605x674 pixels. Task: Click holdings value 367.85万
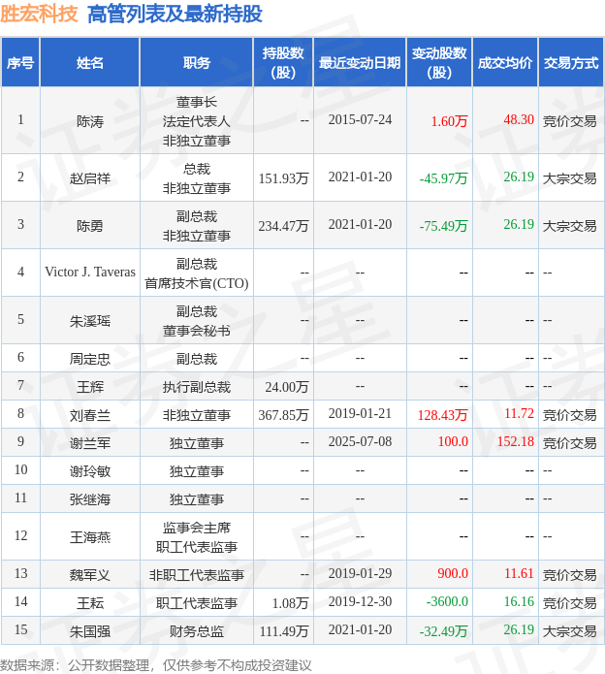tap(283, 415)
